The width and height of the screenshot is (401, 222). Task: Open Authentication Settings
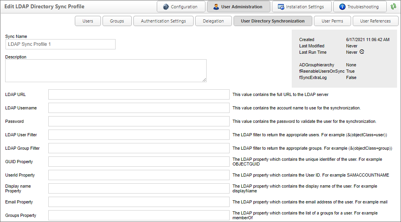point(163,21)
